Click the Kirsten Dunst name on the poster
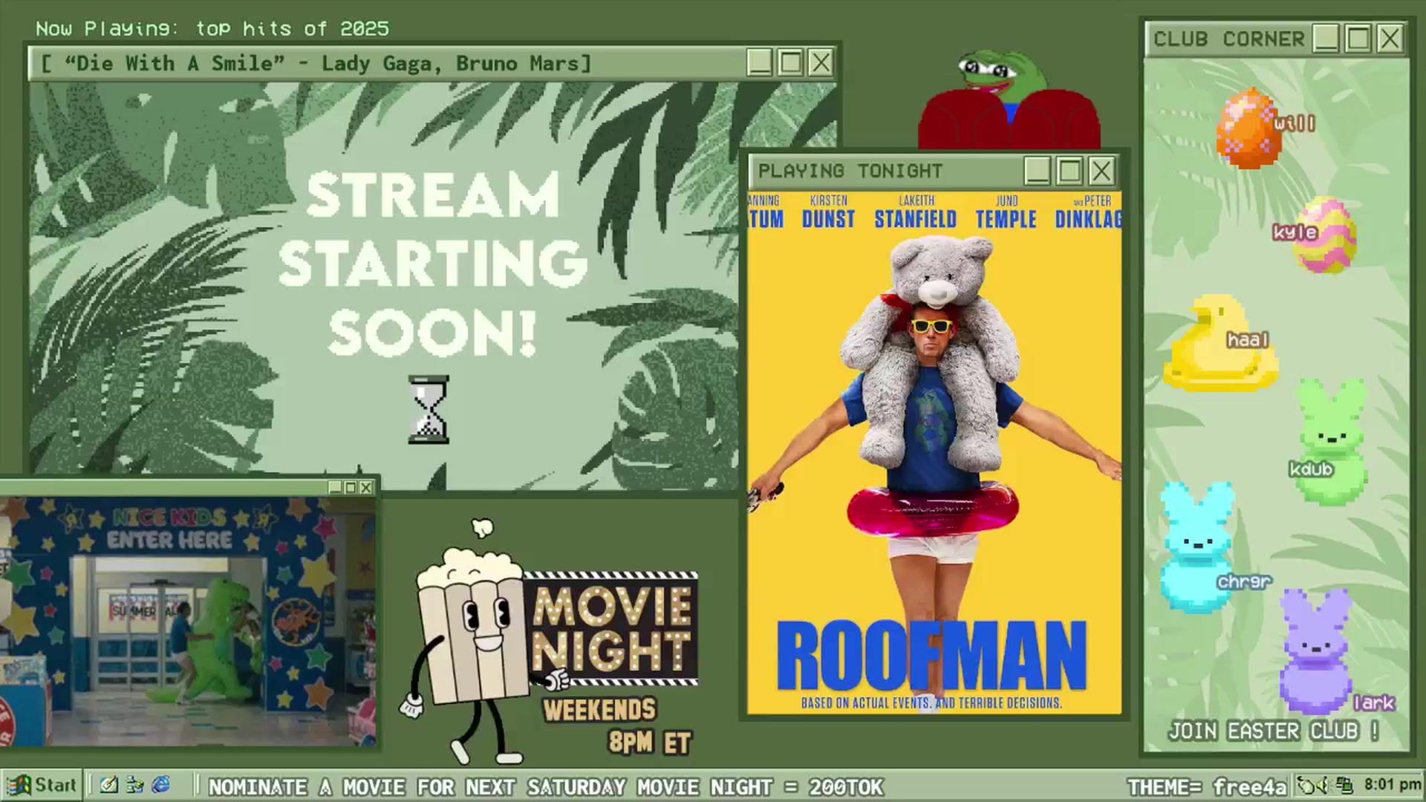Viewport: 1426px width, 802px height. (x=828, y=211)
